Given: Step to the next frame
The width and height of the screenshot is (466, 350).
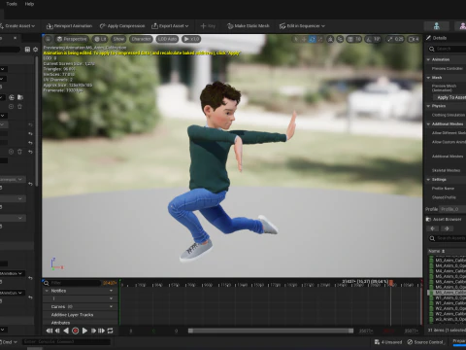Looking at the screenshot, I should [93, 331].
